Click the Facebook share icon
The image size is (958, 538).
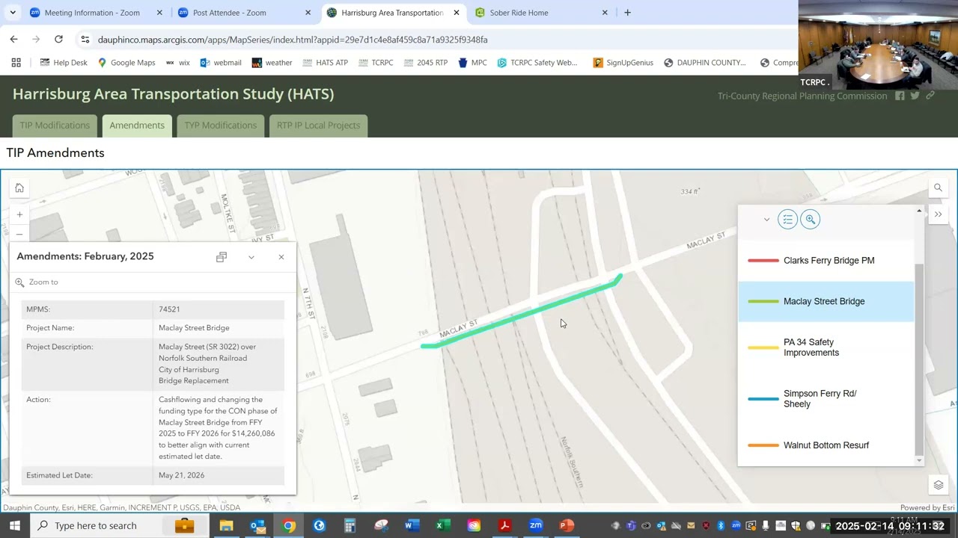click(x=900, y=96)
